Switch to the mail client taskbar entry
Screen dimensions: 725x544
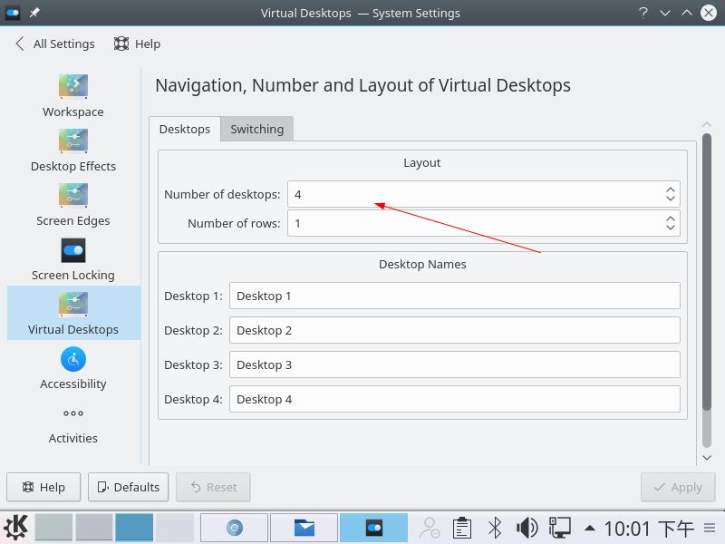pyautogui.click(x=304, y=528)
